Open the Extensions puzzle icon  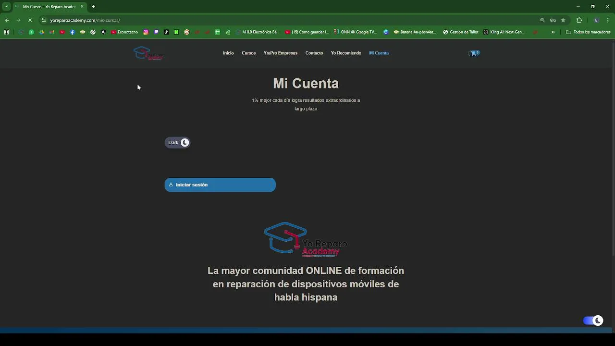click(x=579, y=20)
